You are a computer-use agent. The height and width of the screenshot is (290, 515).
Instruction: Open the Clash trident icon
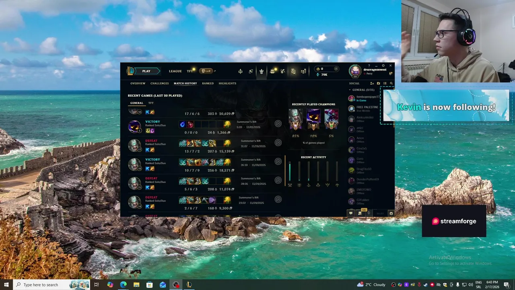[x=240, y=71]
